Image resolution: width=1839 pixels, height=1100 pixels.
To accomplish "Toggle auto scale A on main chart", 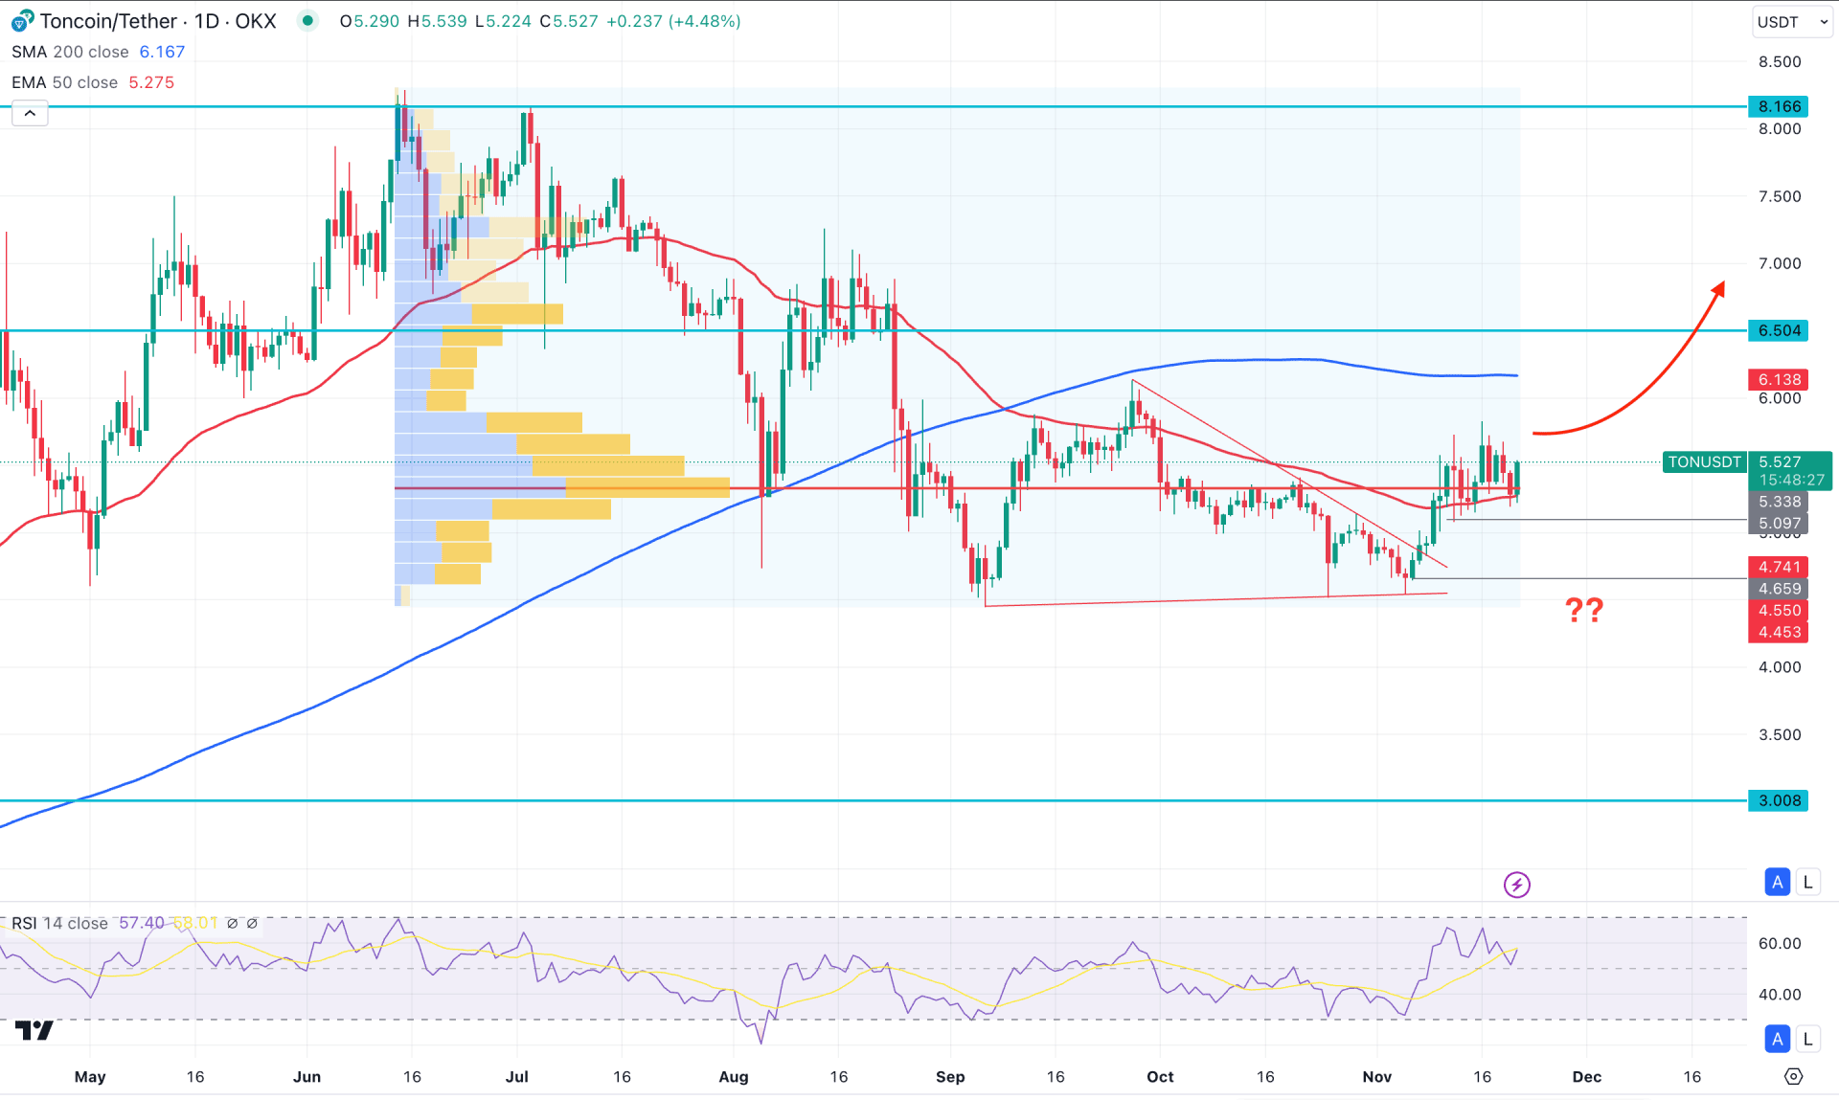I will 1777,882.
